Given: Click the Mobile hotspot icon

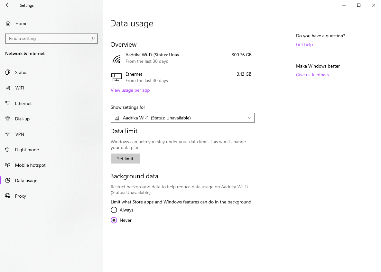Looking at the screenshot, I should click(x=8, y=165).
